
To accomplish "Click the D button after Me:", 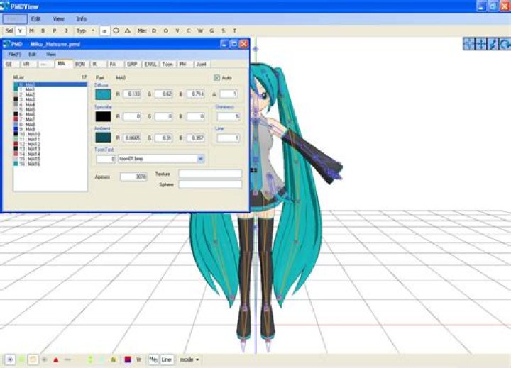I will pos(154,31).
